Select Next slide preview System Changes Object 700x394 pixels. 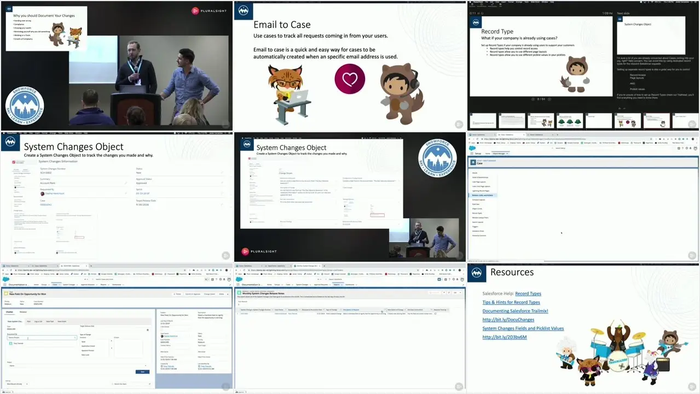click(x=651, y=36)
